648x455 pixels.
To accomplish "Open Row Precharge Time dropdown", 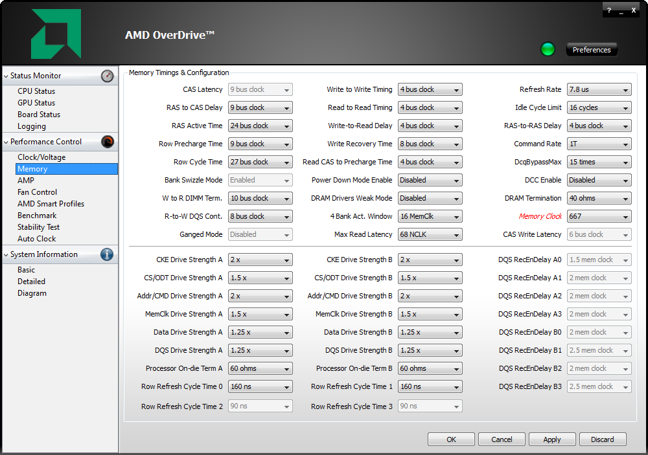I will (260, 144).
